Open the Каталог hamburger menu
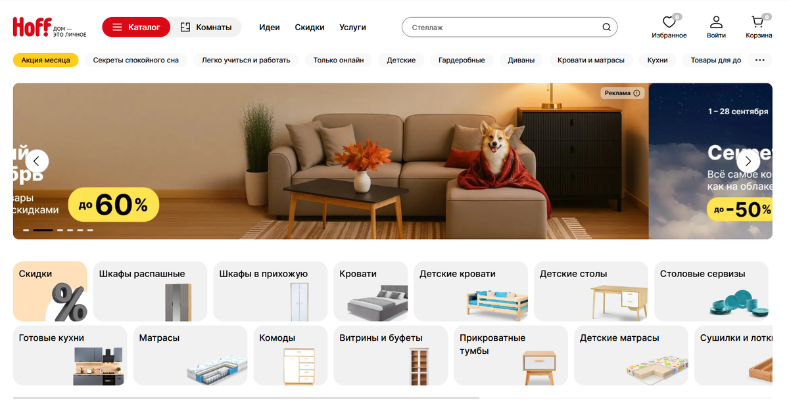This screenshot has height=411, width=789. click(136, 27)
